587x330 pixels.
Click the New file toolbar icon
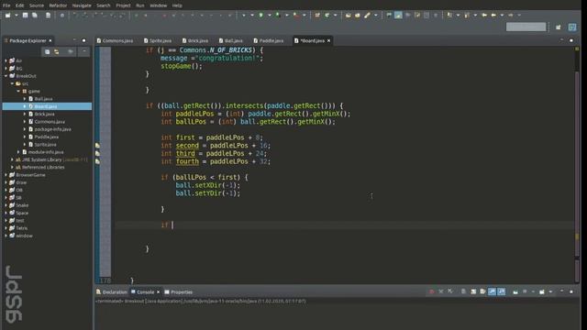pyautogui.click(x=8, y=15)
